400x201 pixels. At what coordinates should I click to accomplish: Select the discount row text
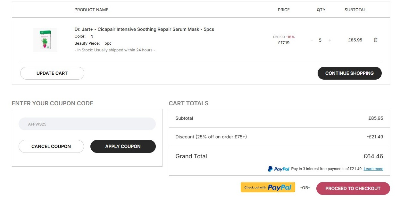(x=211, y=137)
